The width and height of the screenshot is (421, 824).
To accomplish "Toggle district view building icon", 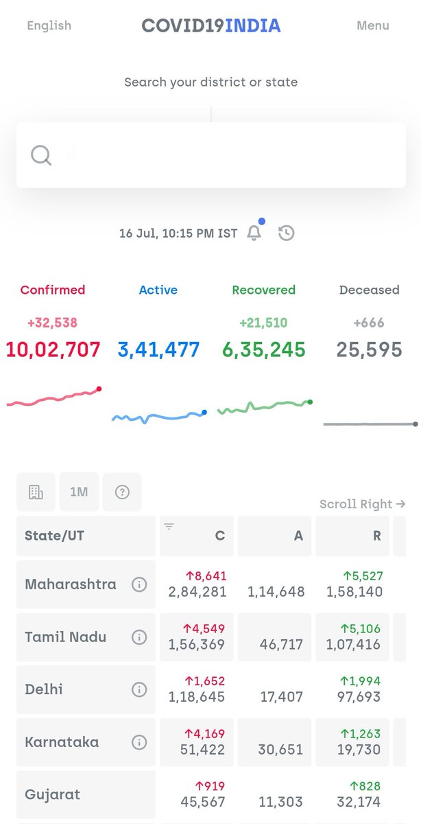I will pyautogui.click(x=36, y=492).
